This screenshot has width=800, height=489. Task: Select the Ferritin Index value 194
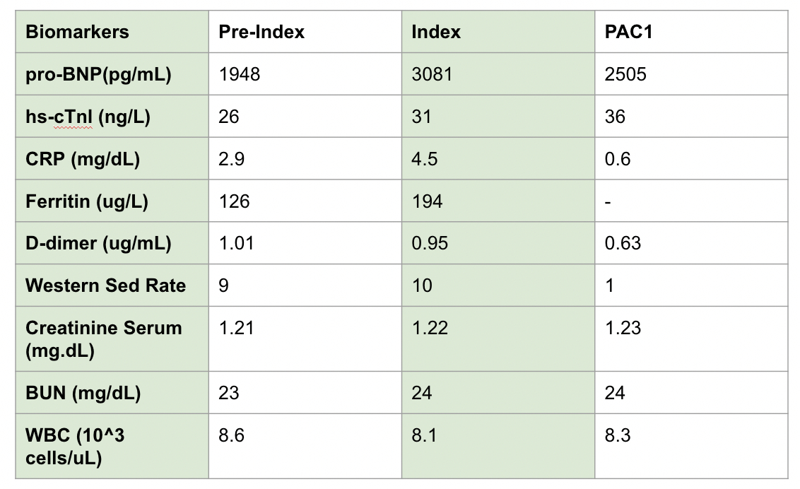coord(427,201)
